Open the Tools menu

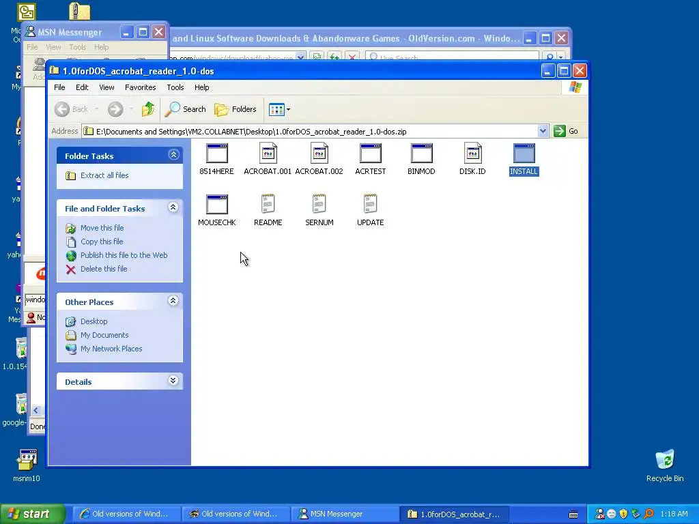[175, 87]
